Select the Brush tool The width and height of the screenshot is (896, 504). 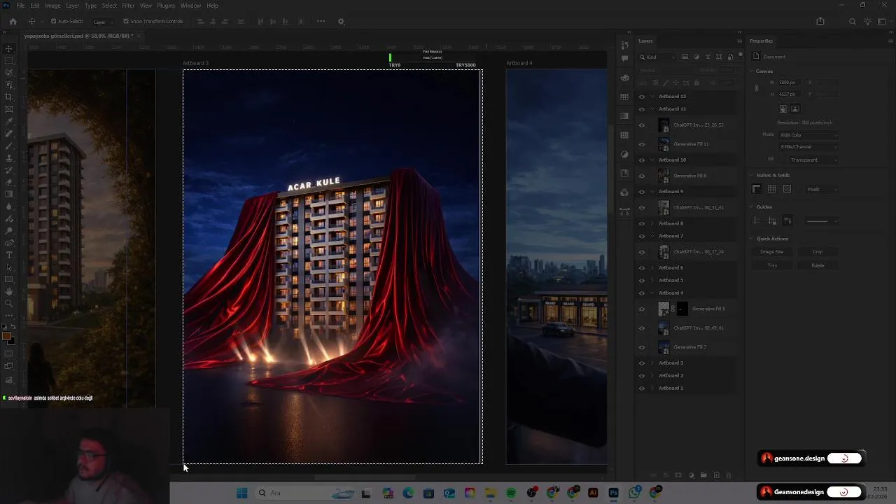coord(9,146)
